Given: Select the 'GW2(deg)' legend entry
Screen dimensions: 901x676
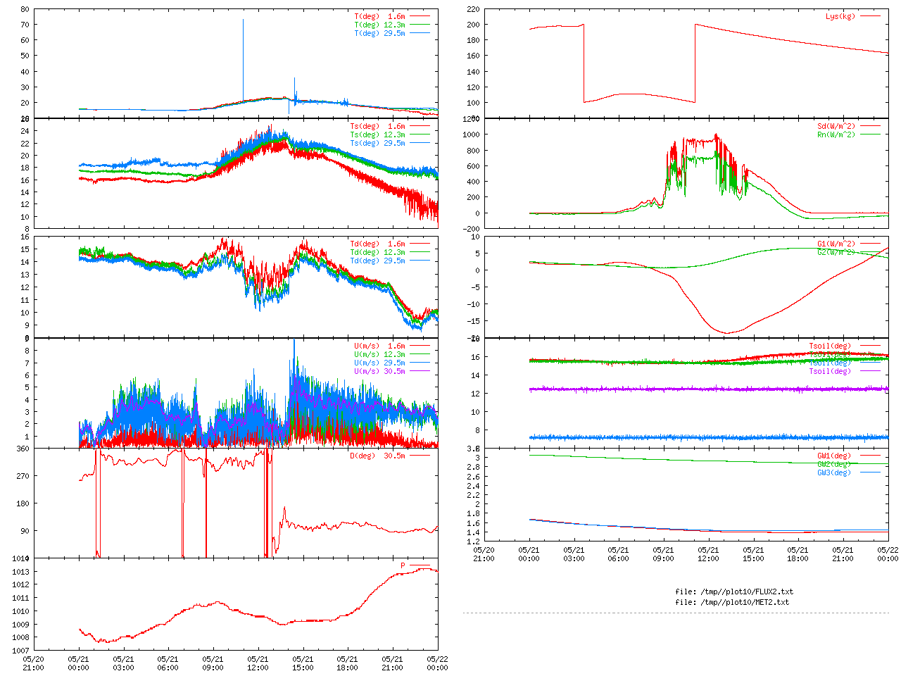Looking at the screenshot, I should pyautogui.click(x=834, y=465).
